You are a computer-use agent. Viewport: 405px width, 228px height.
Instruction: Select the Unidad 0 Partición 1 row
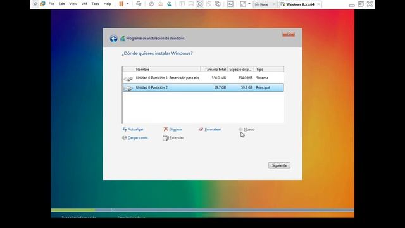tap(203, 78)
